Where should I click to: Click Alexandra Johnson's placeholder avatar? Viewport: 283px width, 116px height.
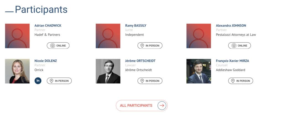pyautogui.click(x=198, y=36)
